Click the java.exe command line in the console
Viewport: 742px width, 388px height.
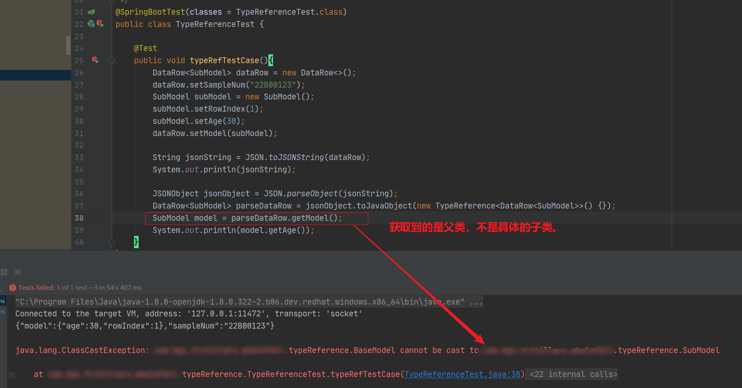(x=249, y=302)
